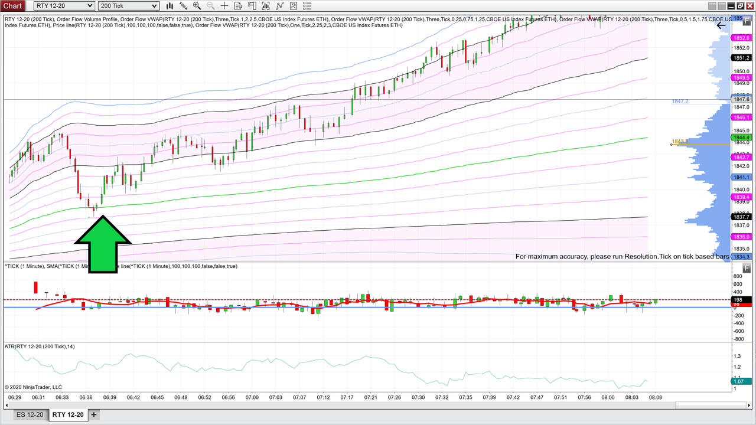The image size is (756, 425).
Task: Click the 07:00 time axis label
Action: (x=252, y=398)
